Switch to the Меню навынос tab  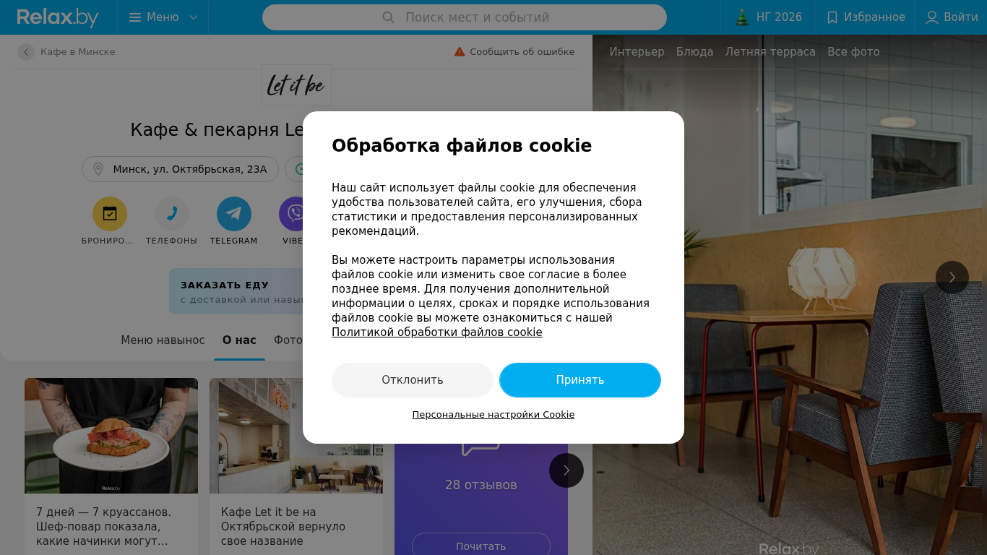click(x=163, y=340)
